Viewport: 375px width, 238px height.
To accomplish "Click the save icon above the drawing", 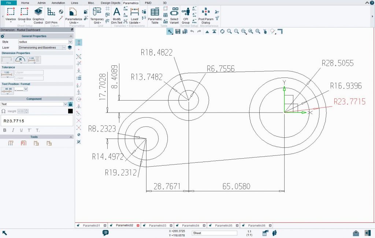I will coord(178,32).
